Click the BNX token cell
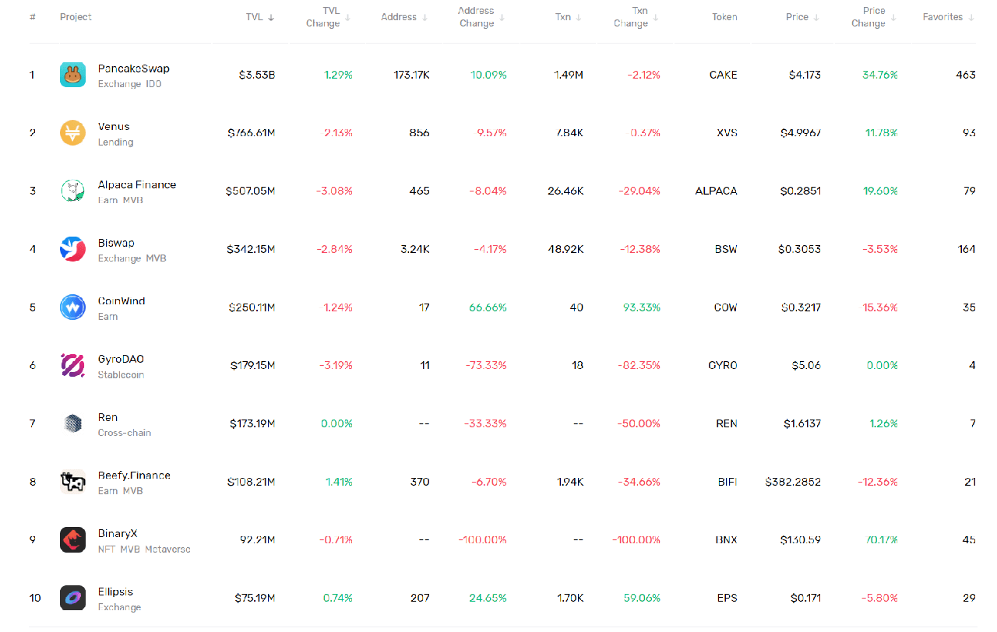997x632 pixels. pyautogui.click(x=726, y=539)
